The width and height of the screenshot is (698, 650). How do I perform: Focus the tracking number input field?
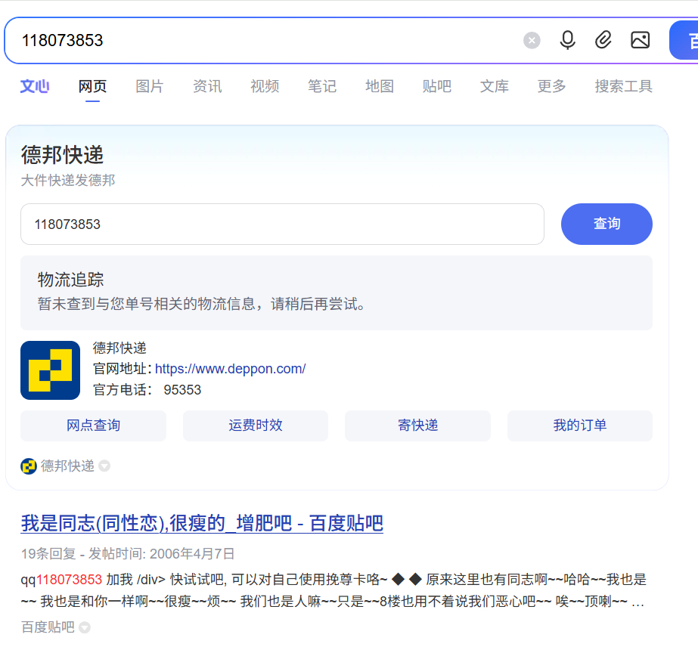point(282,224)
